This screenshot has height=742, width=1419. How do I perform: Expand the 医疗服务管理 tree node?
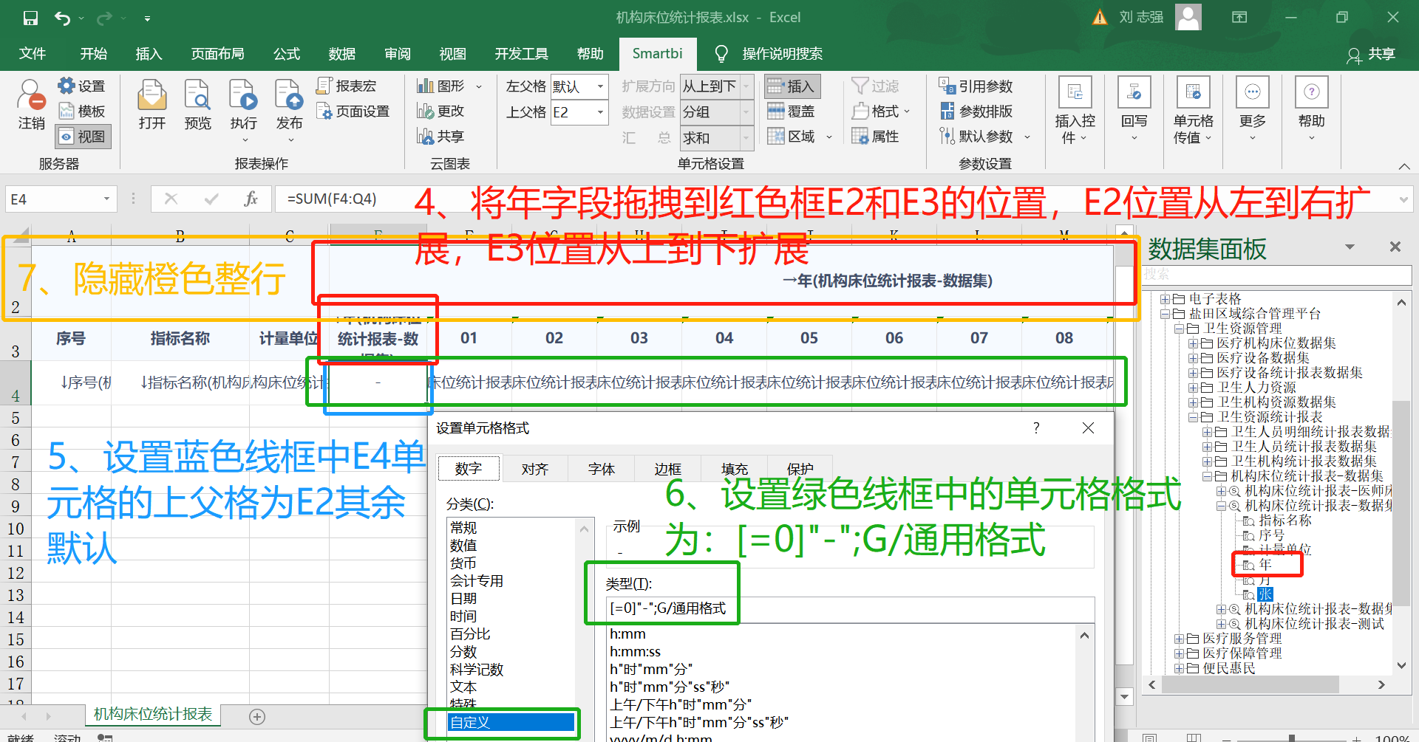coord(1179,639)
